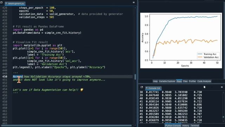
Task: Switch to the Variable Explorer tab
Action: click(167, 81)
